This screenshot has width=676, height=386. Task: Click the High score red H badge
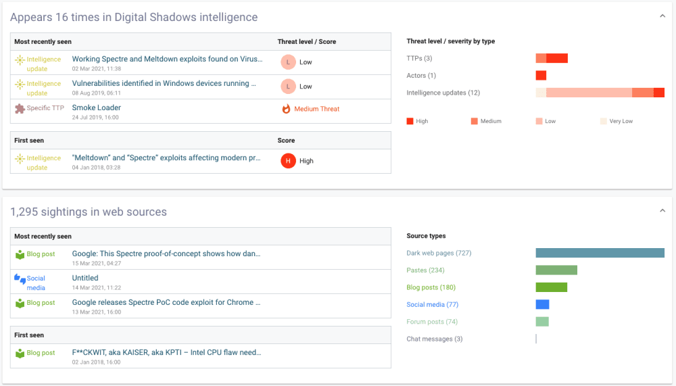pyautogui.click(x=289, y=161)
